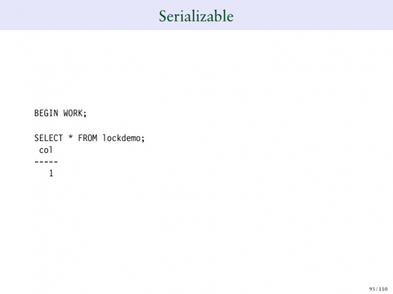Select the BEGIN keyword in the first statement
The width and height of the screenshot is (393, 294).
click(46, 113)
